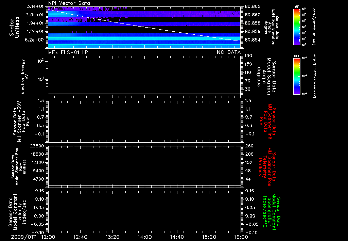The width and height of the screenshot is (348, 241).
Task: Click the 'NO DATA' label
Action: click(229, 52)
